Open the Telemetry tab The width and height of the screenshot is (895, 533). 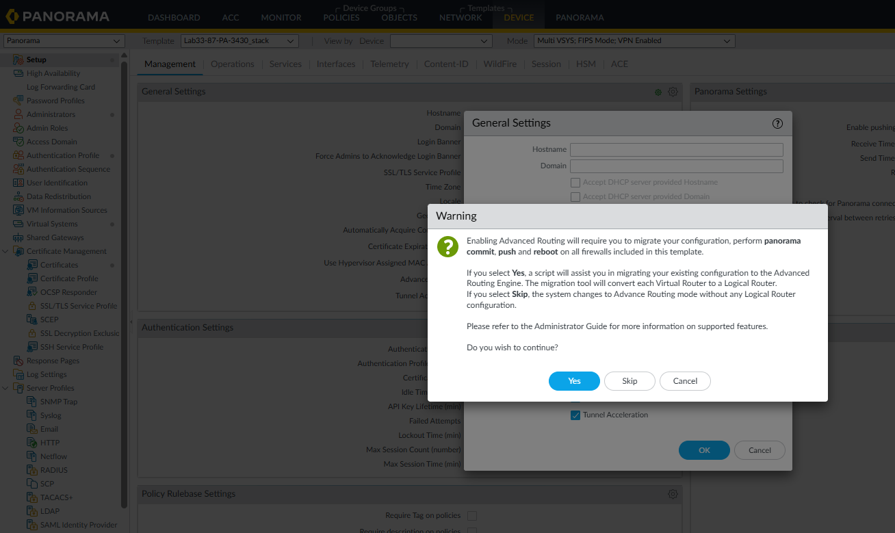389,64
